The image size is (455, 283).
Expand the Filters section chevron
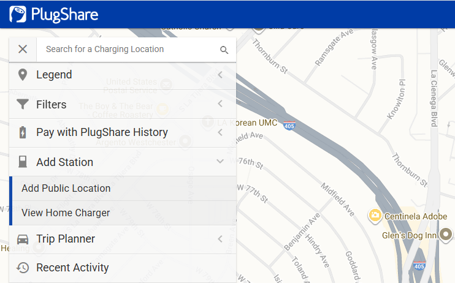[220, 104]
